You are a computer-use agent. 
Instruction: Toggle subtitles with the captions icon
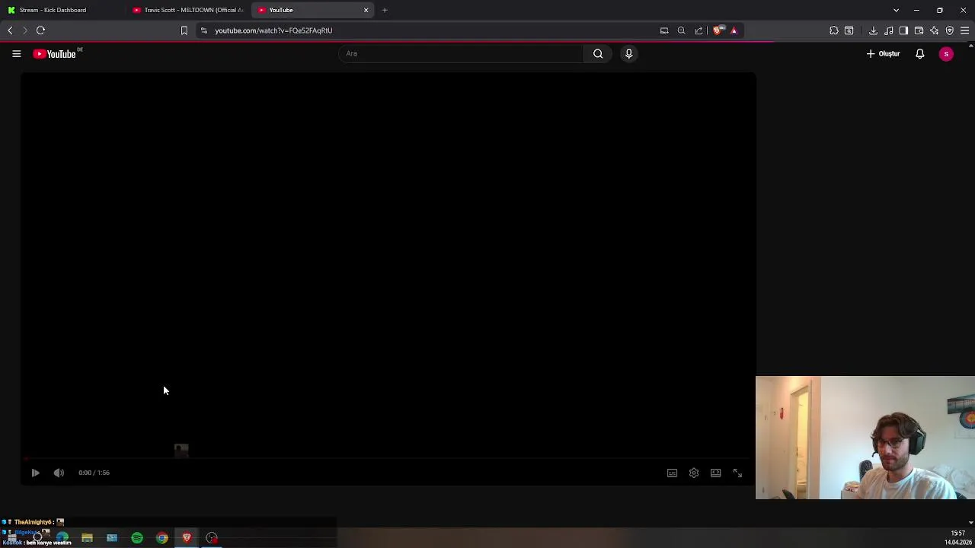[672, 473]
